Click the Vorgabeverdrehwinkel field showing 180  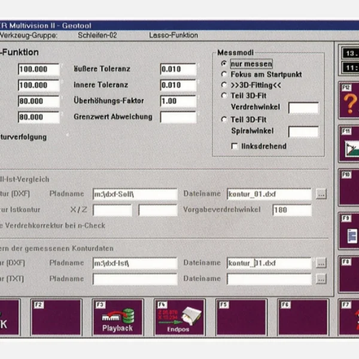pyautogui.click(x=291, y=210)
